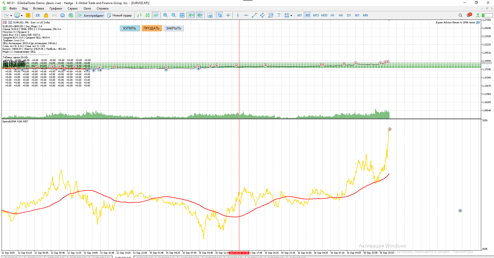Switch chart to line chart style

[156, 15]
